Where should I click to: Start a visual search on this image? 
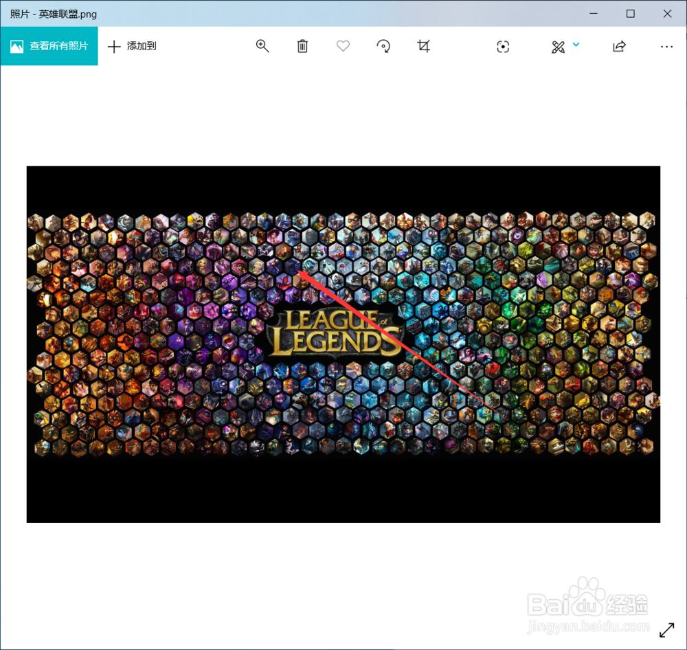point(503,46)
